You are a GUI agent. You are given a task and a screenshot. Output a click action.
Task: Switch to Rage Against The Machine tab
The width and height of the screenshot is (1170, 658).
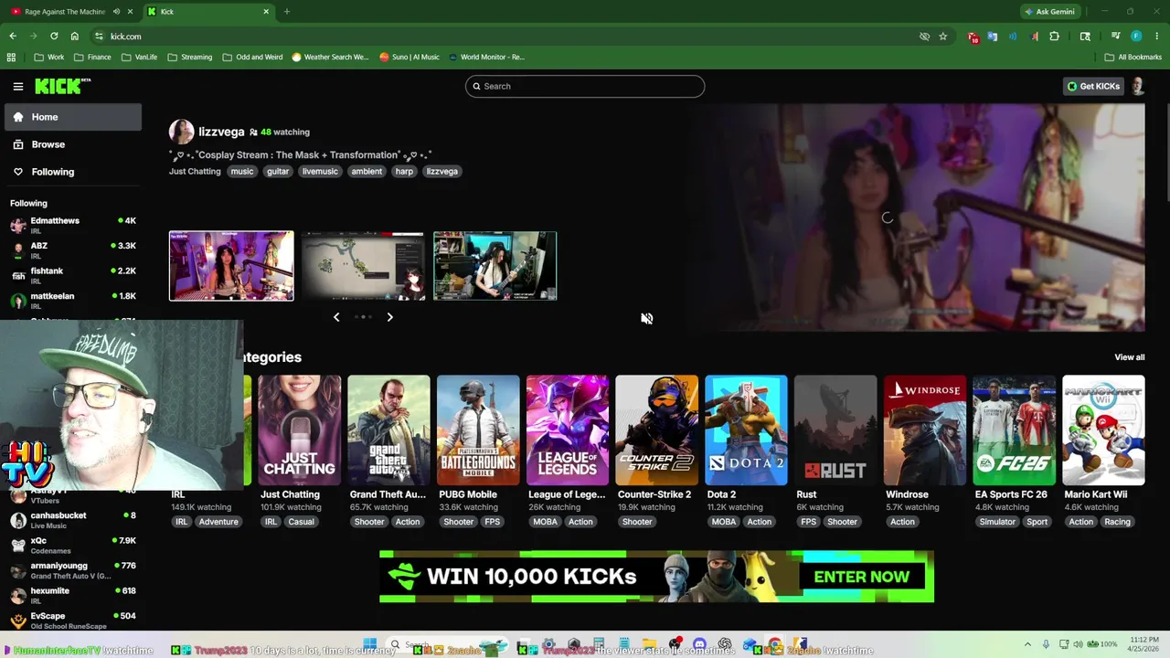pos(64,12)
